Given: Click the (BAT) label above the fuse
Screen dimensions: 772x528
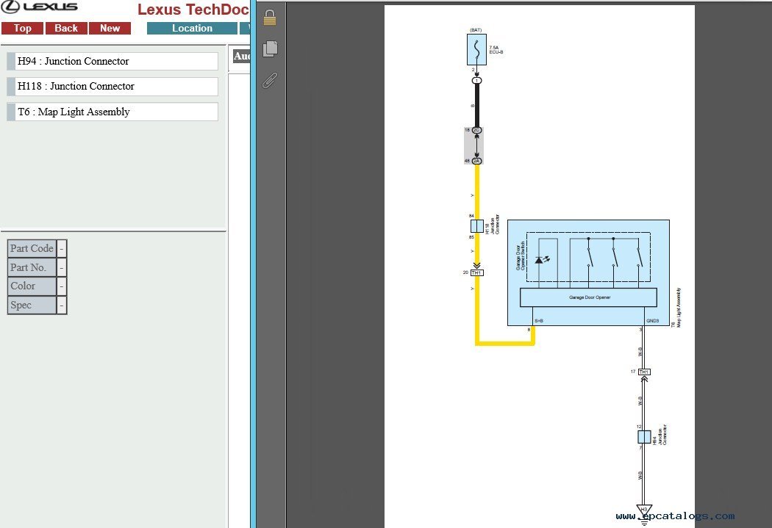Looking at the screenshot, I should [476, 30].
